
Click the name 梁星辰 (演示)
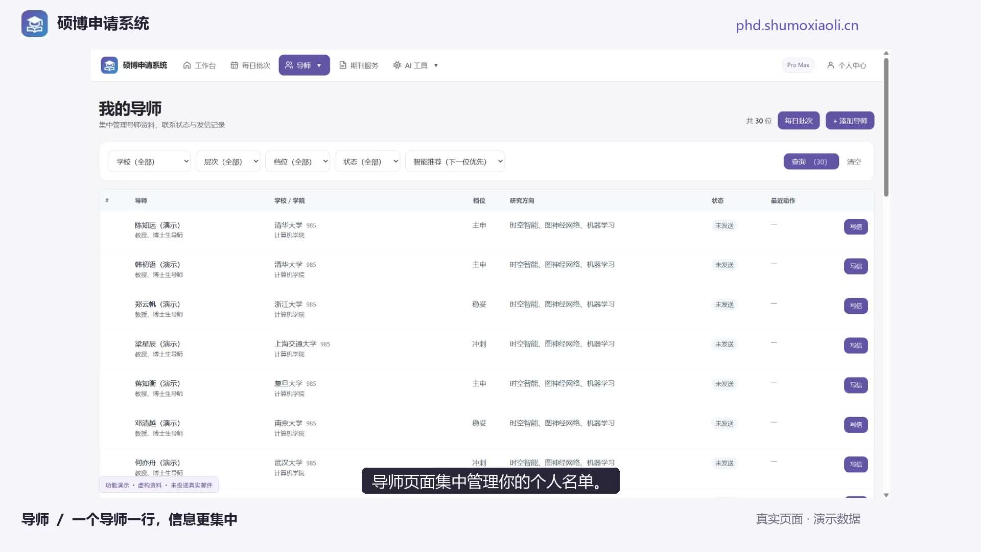157,344
